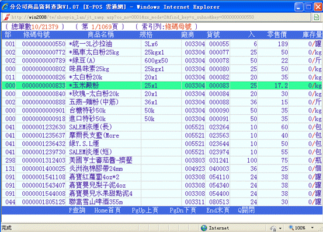Click the 零售價 column header

pyautogui.click(x=277, y=35)
